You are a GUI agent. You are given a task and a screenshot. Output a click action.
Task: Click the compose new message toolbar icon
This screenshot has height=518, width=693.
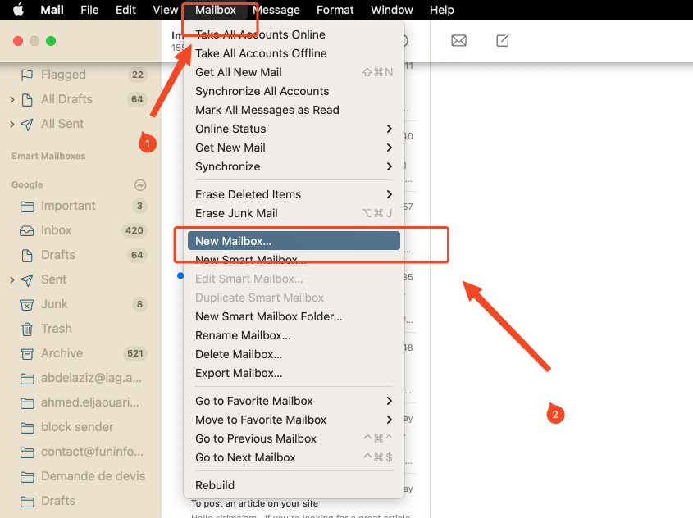(x=502, y=39)
